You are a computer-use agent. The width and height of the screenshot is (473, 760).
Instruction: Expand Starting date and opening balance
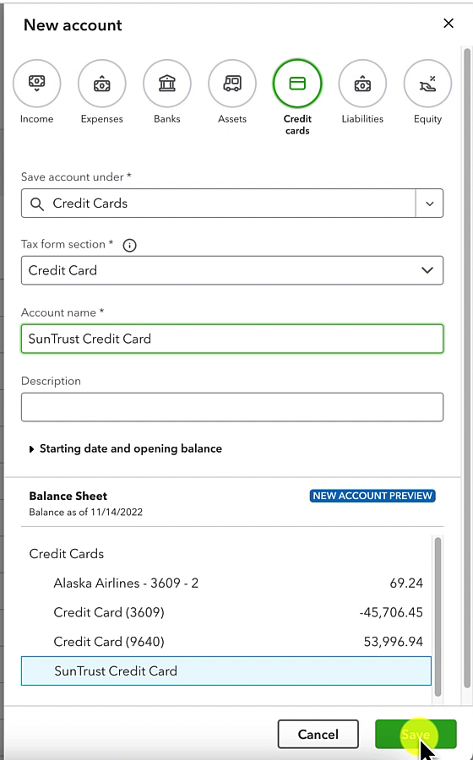(126, 449)
